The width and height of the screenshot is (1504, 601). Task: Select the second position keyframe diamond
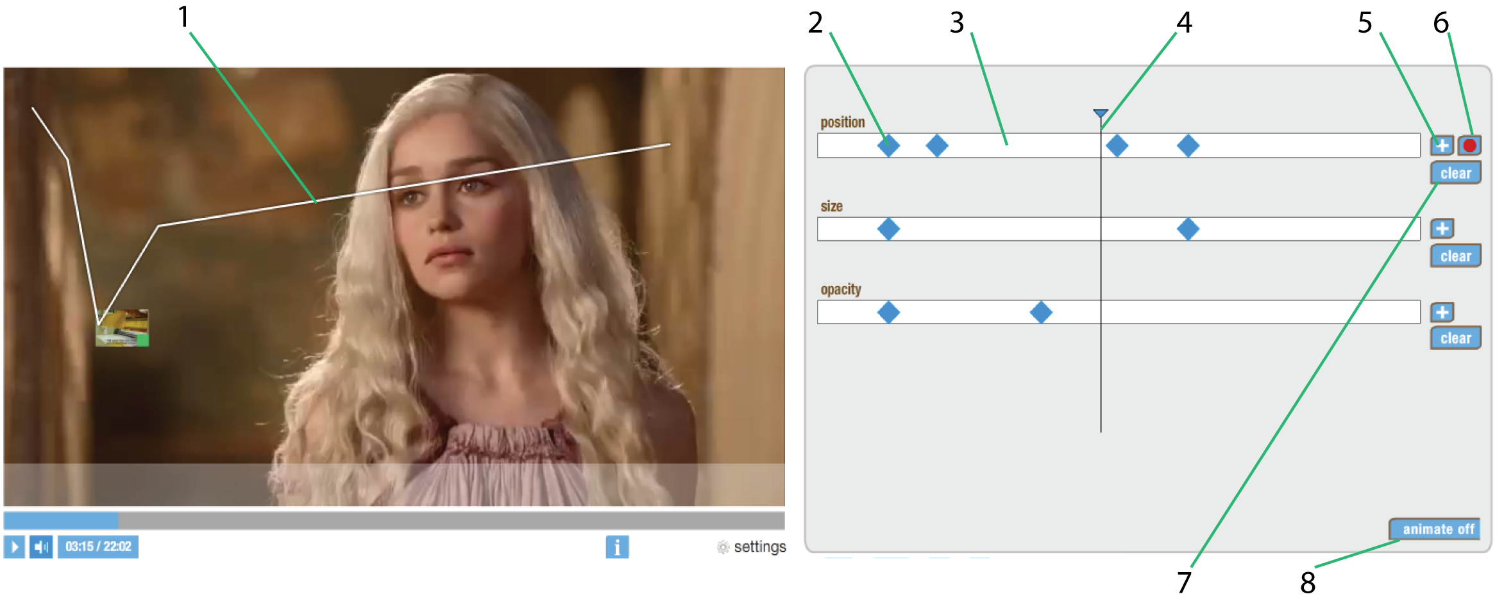(x=937, y=145)
